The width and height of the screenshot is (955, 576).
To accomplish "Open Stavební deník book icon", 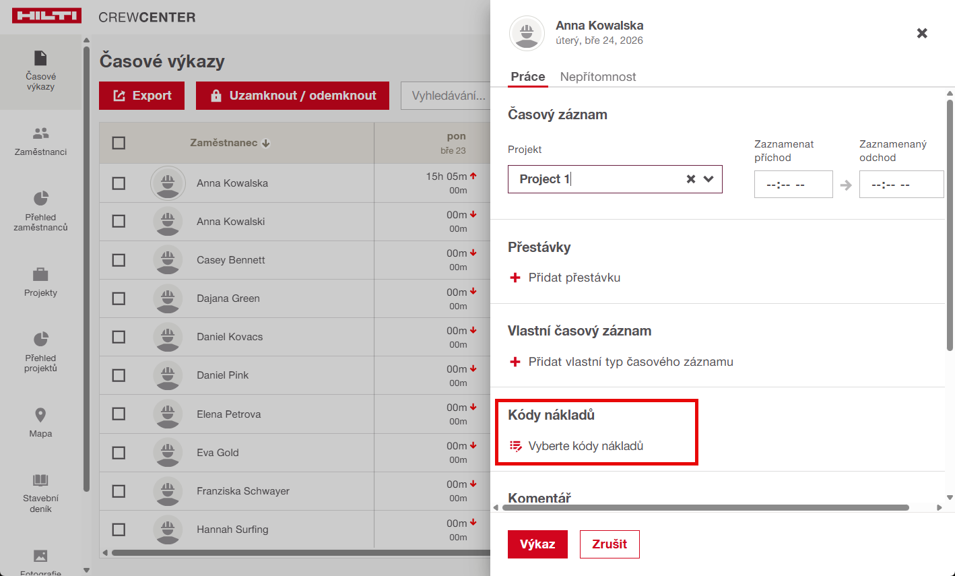I will click(x=40, y=480).
